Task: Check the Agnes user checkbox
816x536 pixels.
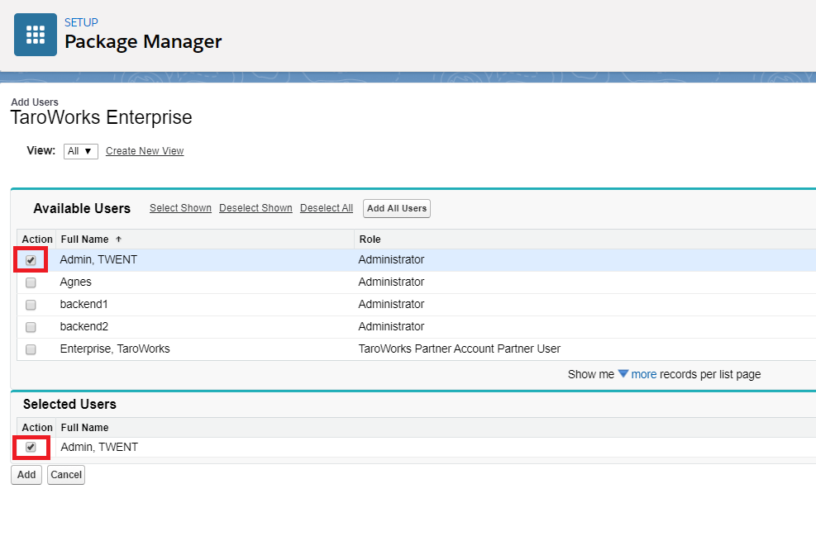Action: coord(31,282)
